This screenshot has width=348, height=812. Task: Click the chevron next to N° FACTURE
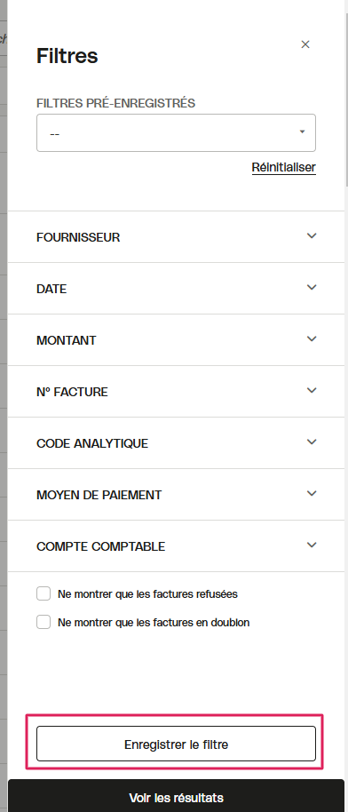tap(312, 391)
